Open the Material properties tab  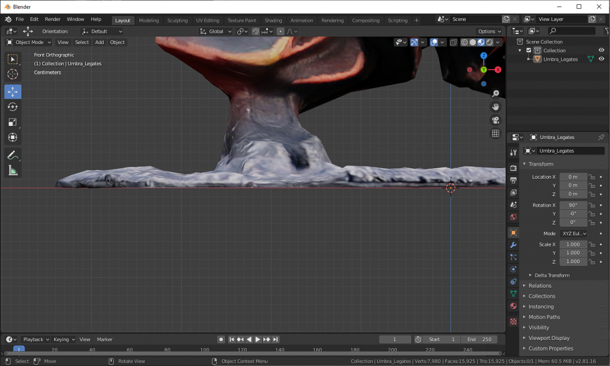pyautogui.click(x=513, y=306)
